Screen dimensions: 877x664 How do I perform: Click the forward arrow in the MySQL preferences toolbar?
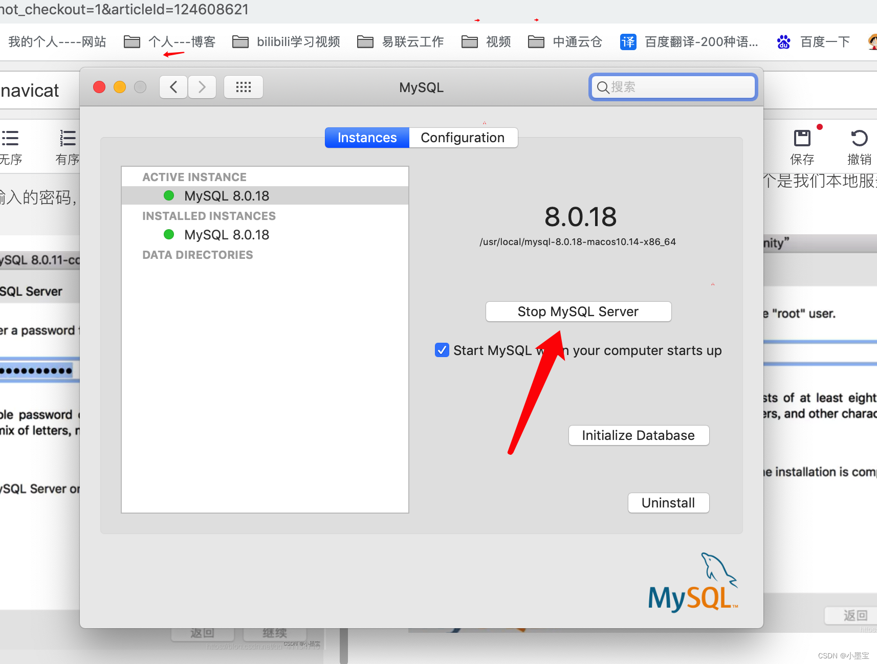(x=202, y=87)
